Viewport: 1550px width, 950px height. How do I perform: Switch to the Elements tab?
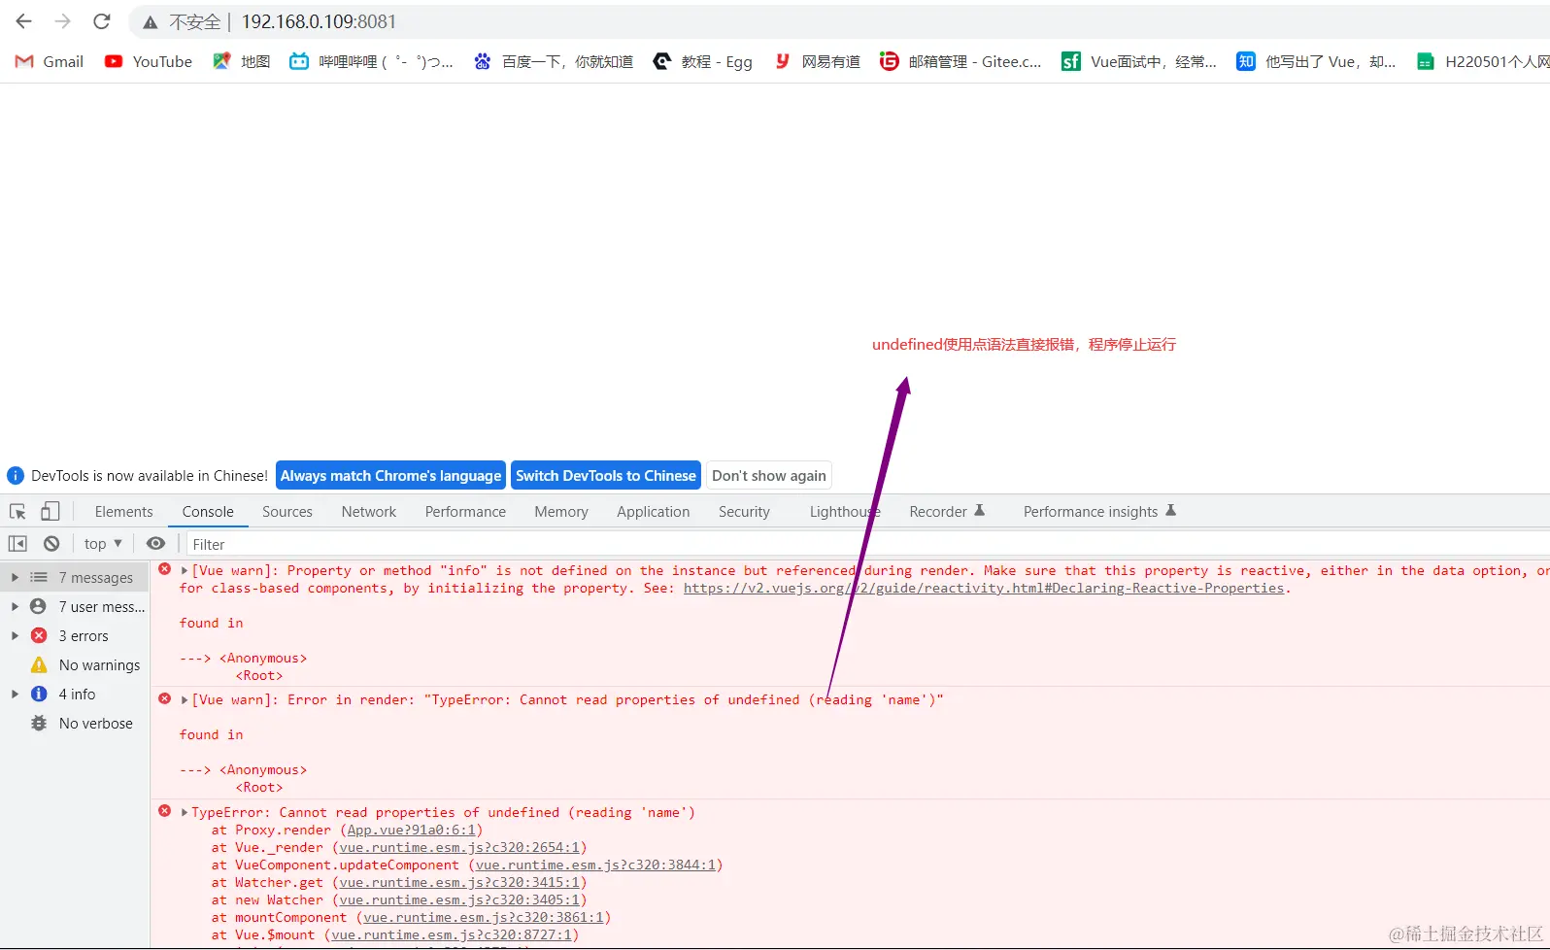coord(123,512)
